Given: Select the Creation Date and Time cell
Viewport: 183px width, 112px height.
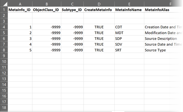Looking at the screenshot, I should 163,27.
